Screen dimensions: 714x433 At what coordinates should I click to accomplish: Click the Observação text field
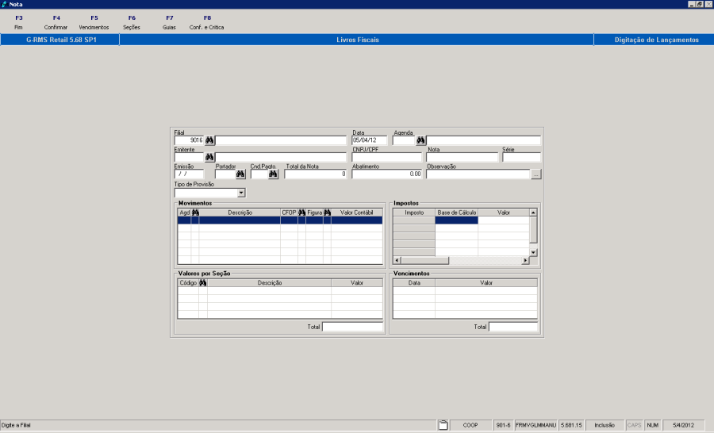(x=478, y=174)
